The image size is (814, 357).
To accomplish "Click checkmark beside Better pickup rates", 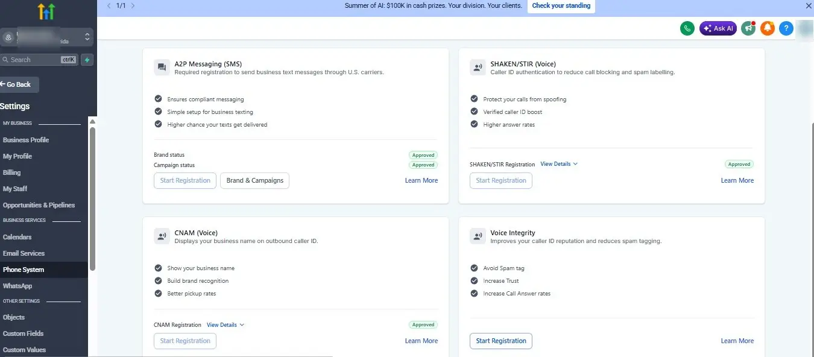I will point(158,293).
